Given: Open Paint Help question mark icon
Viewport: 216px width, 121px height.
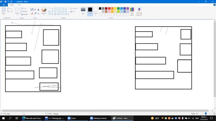Looking at the screenshot, I should [214, 5].
